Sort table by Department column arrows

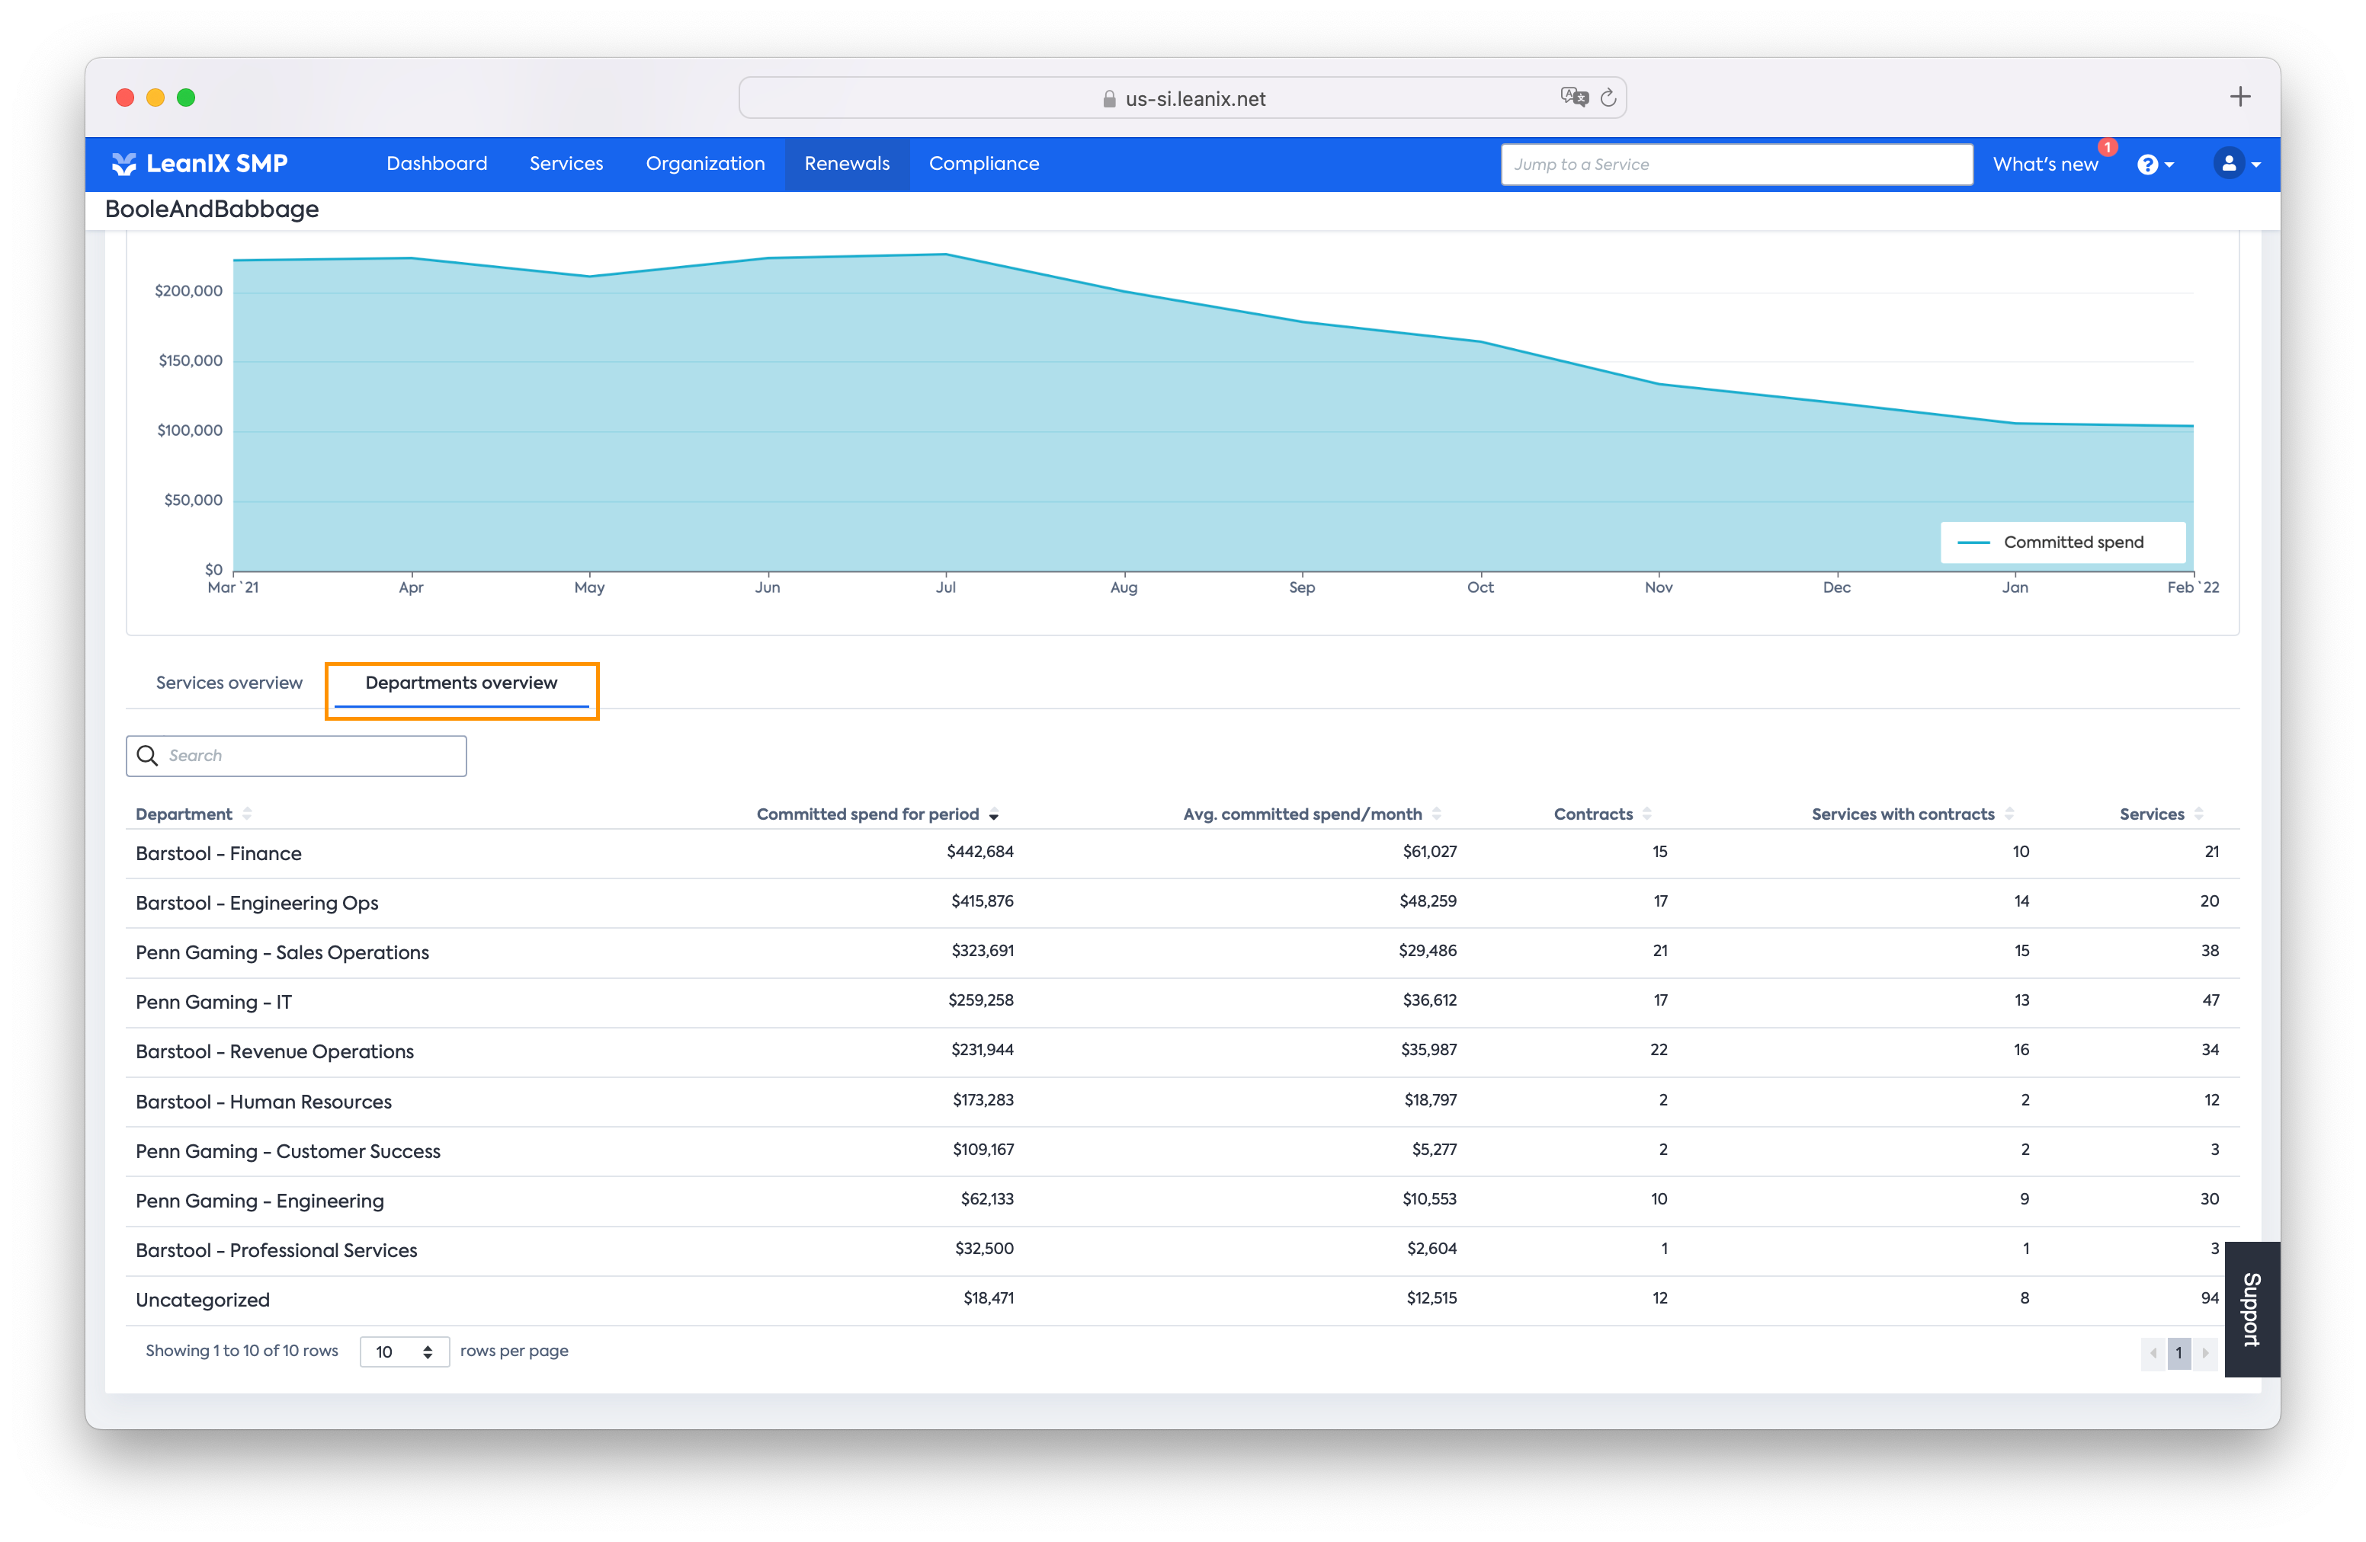point(248,814)
